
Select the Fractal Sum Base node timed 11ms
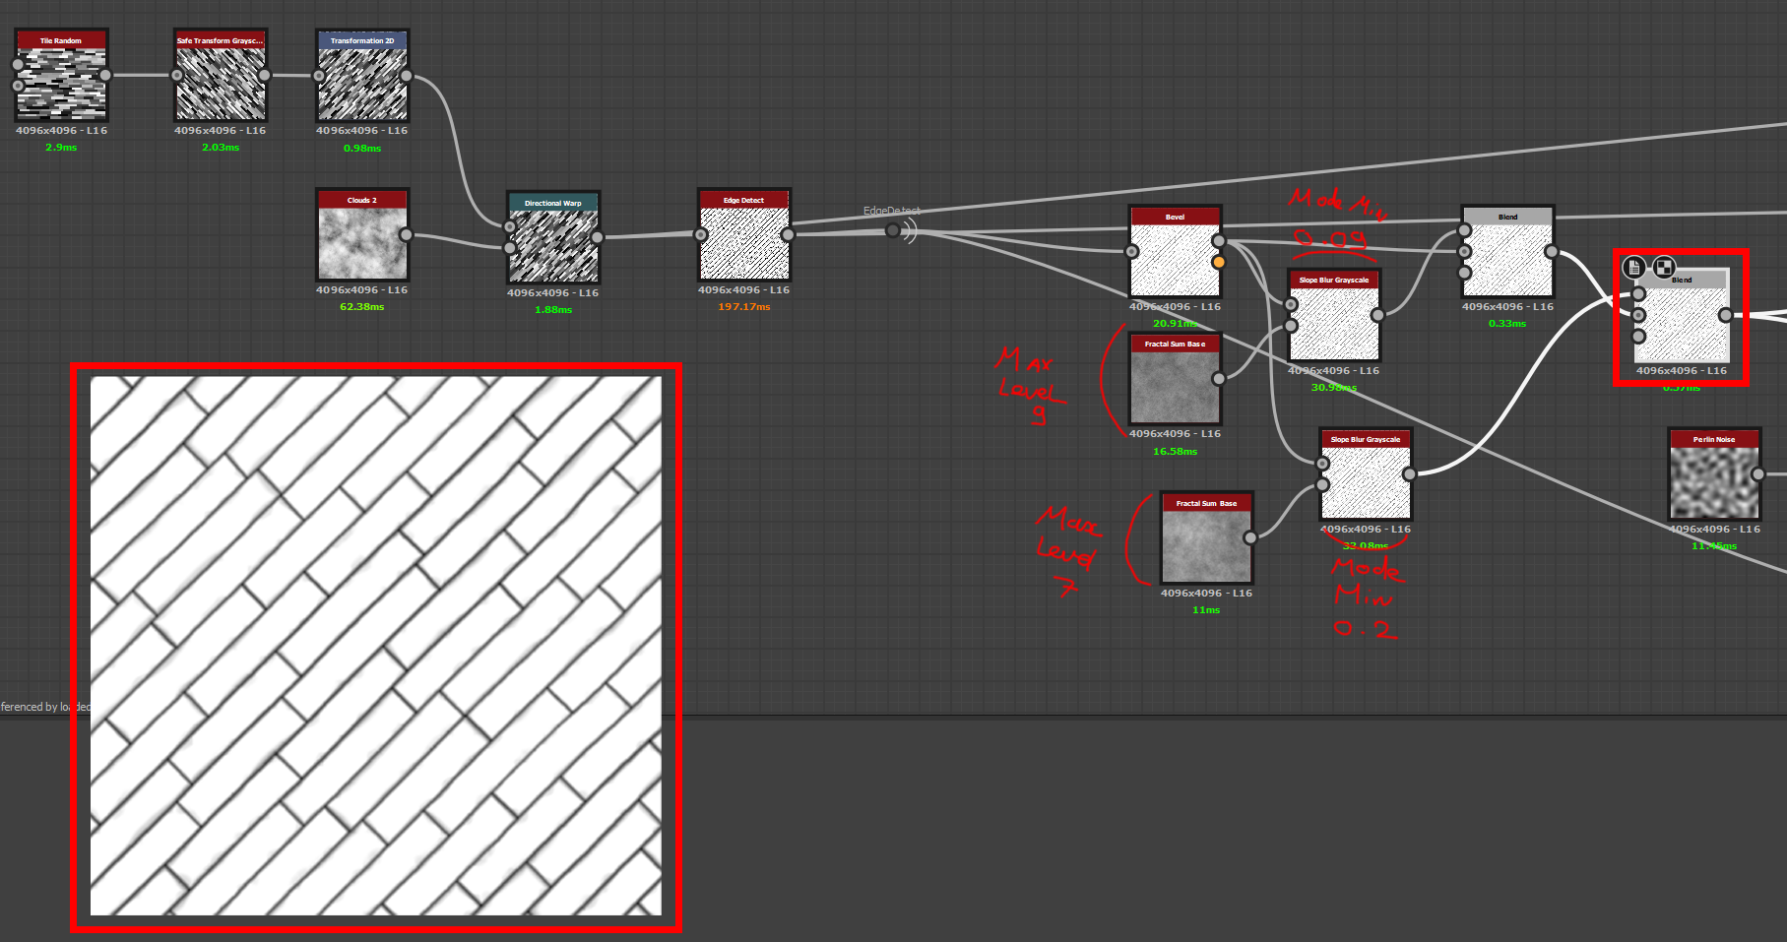[x=1207, y=538]
